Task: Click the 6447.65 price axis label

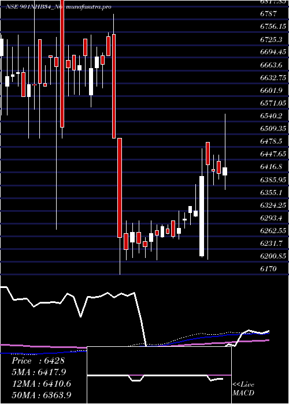Action: (x=273, y=154)
